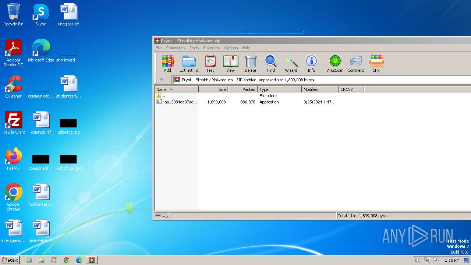Viewport: 471px width, 265px height.
Task: Open the Commands menu
Action: [176, 48]
